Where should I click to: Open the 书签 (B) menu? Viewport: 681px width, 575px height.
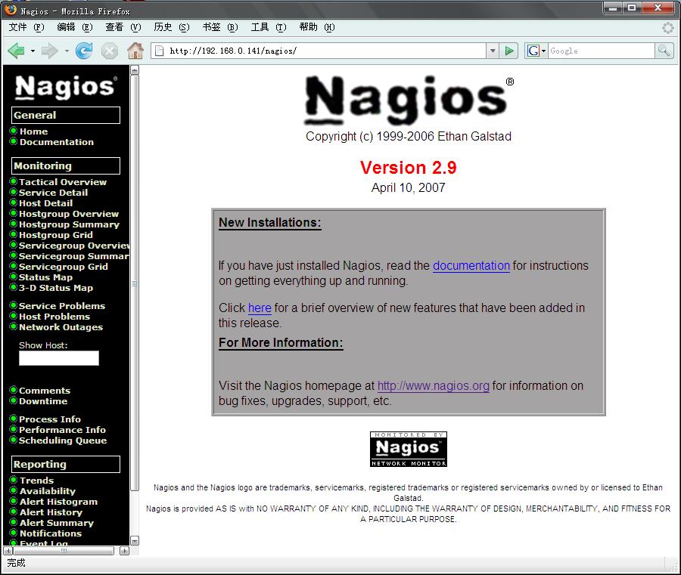[220, 27]
